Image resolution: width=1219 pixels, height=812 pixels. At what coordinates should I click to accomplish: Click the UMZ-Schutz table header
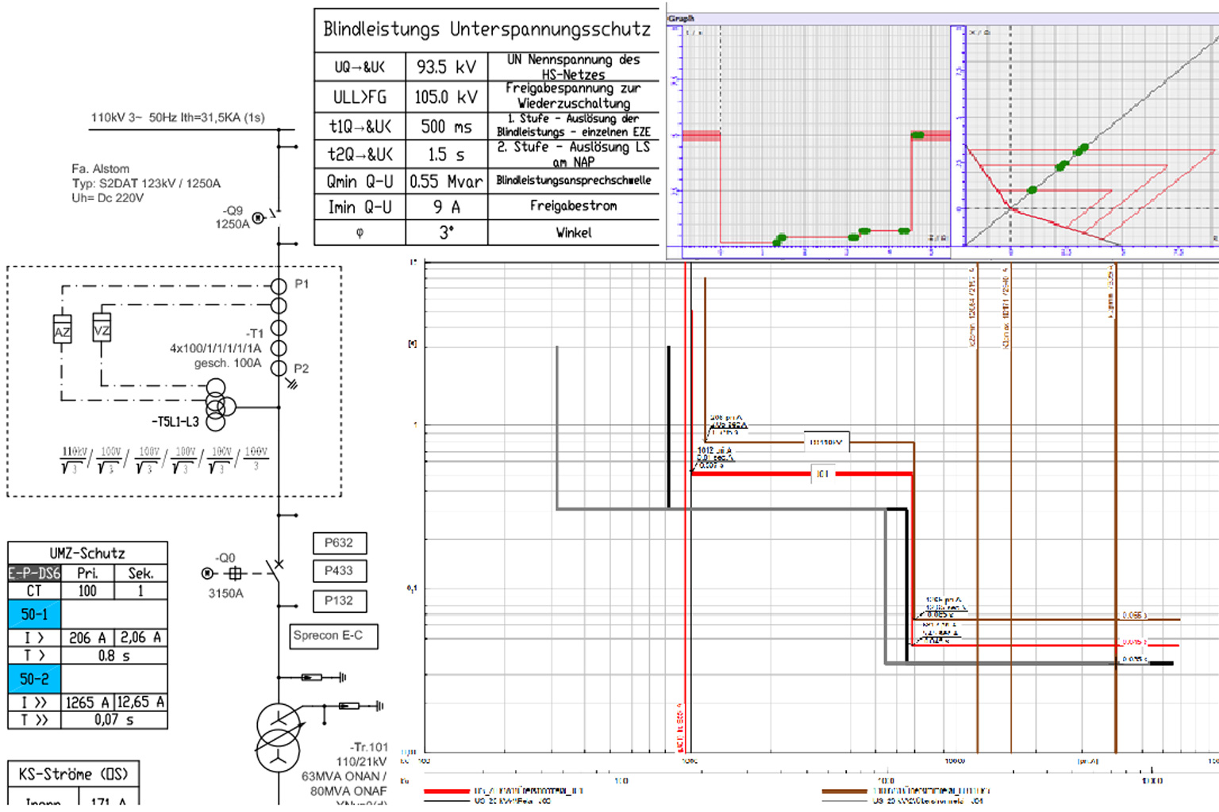[87, 553]
